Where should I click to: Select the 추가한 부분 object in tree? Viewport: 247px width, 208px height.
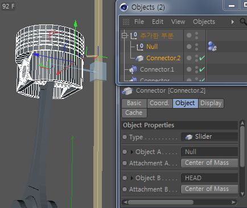click(x=157, y=36)
